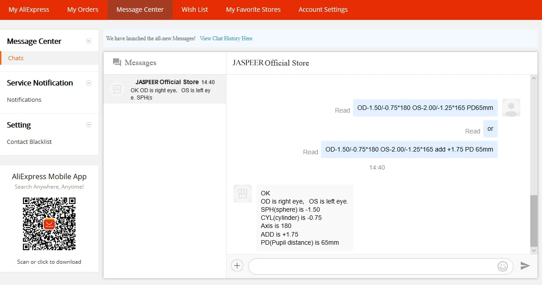Image resolution: width=542 pixels, height=285 pixels.
Task: Click the Messages chat bubble icon
Action: click(117, 62)
